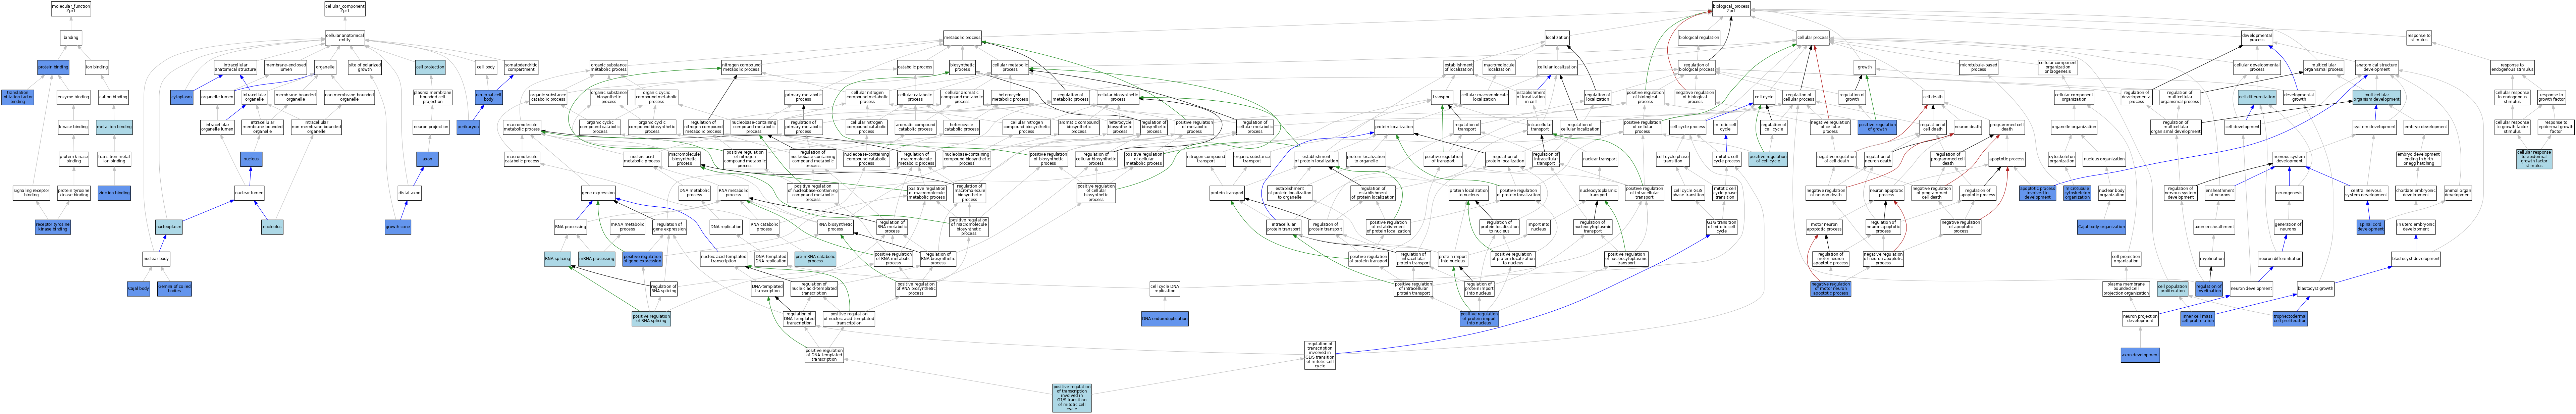Select the blue 'protein binding' node

click(x=53, y=67)
